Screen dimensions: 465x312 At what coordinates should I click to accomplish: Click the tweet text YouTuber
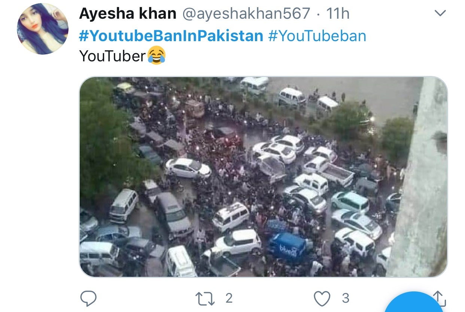[x=112, y=56]
